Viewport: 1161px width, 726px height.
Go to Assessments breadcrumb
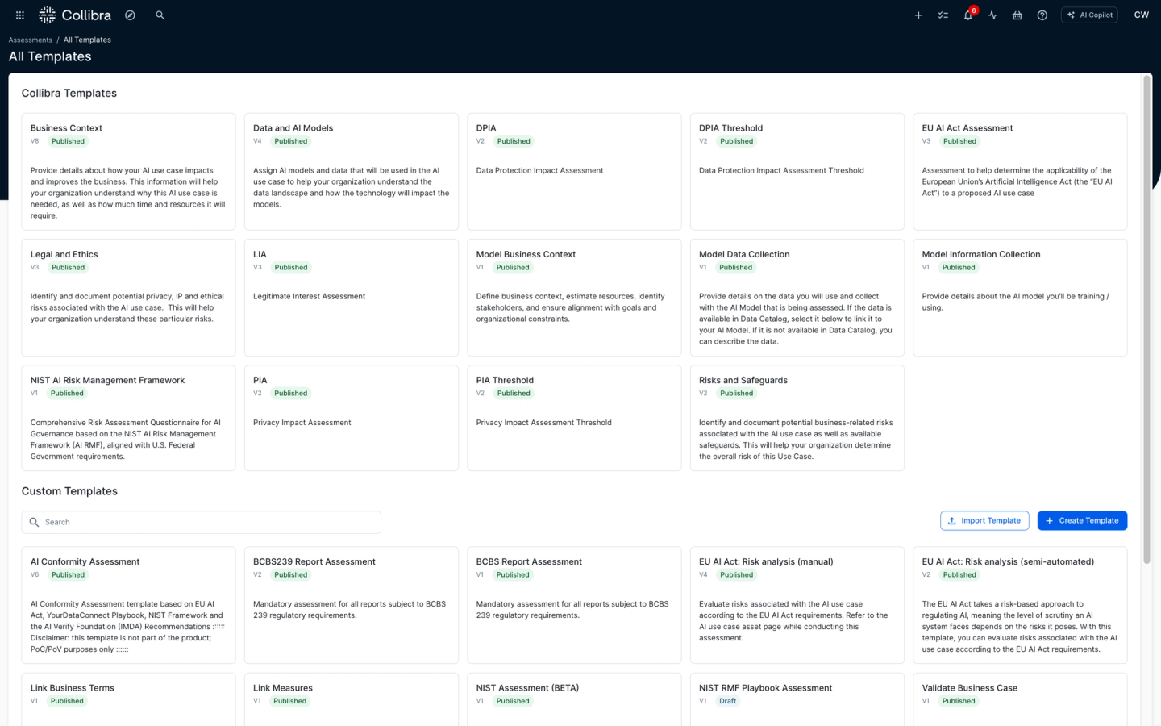(x=30, y=40)
